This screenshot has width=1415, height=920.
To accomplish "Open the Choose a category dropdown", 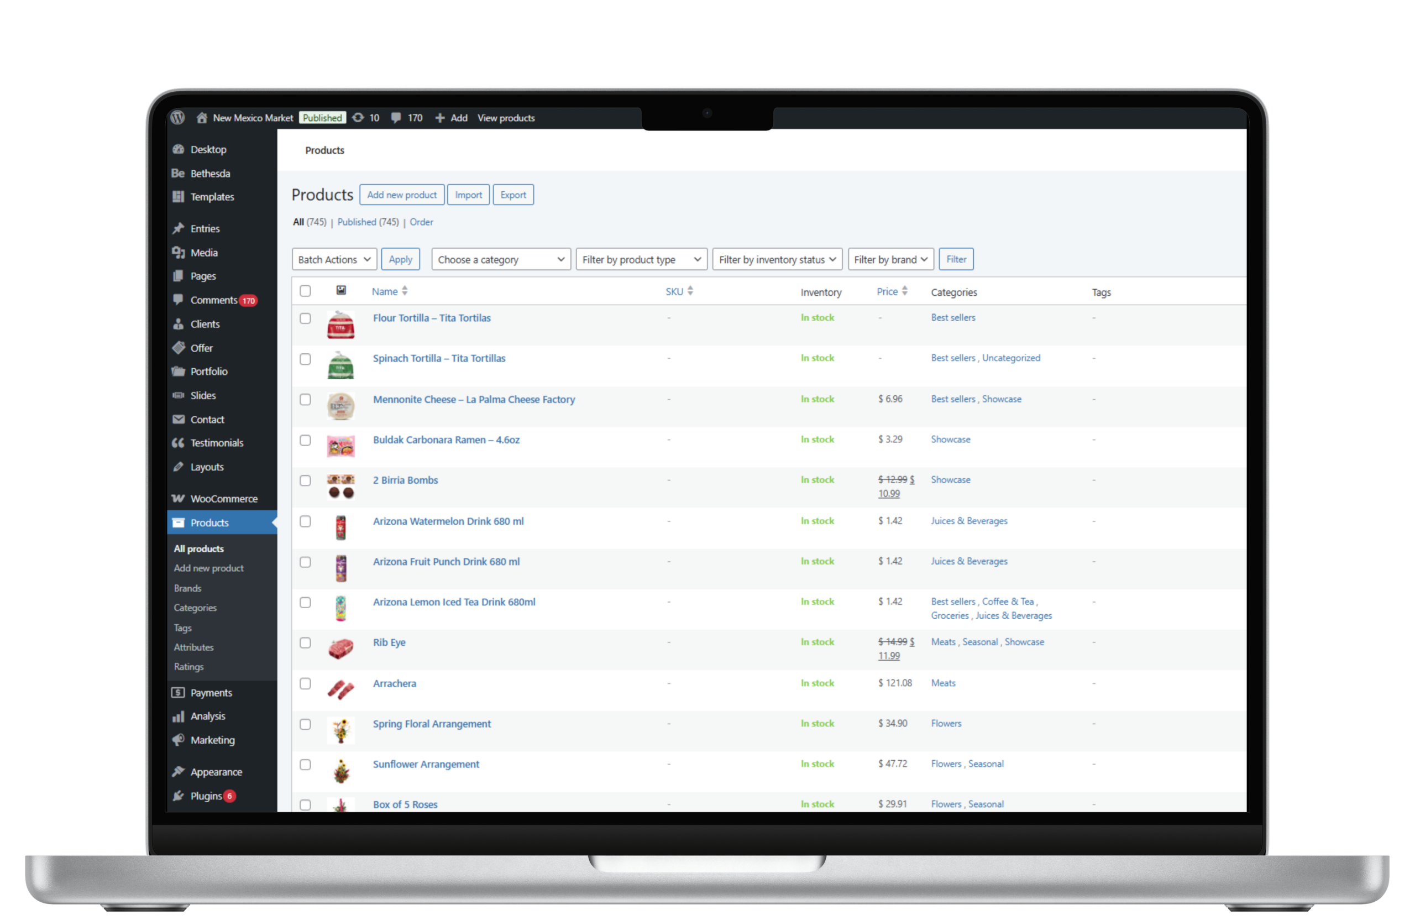I will pyautogui.click(x=501, y=259).
